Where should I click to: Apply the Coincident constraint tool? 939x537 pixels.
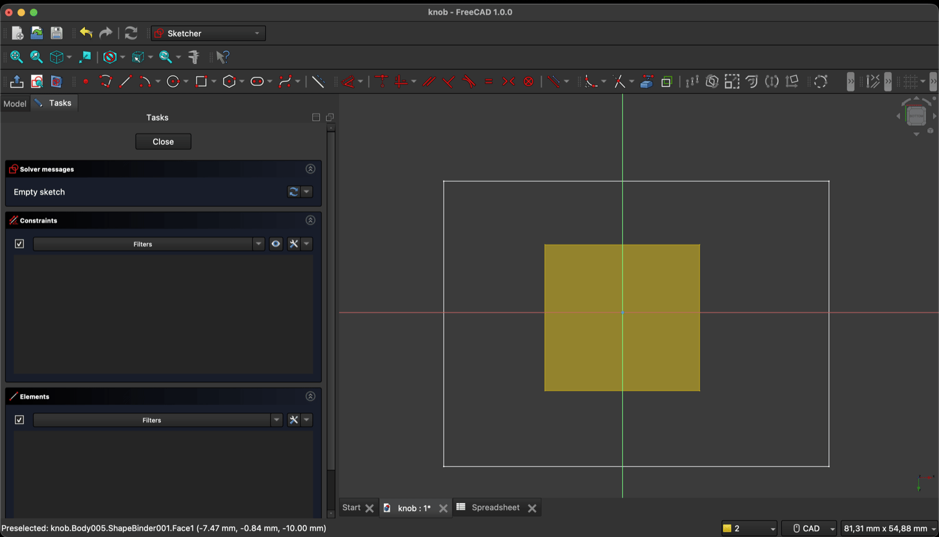click(x=381, y=81)
